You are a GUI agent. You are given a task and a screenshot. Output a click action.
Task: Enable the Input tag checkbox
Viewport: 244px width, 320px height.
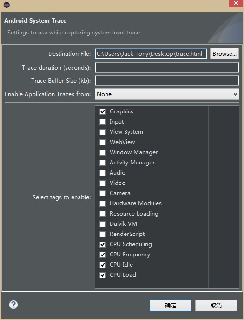pos(102,122)
